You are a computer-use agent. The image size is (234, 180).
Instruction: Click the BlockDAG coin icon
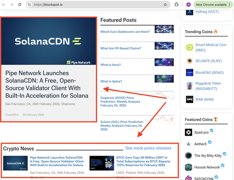pyautogui.click(x=190, y=72)
